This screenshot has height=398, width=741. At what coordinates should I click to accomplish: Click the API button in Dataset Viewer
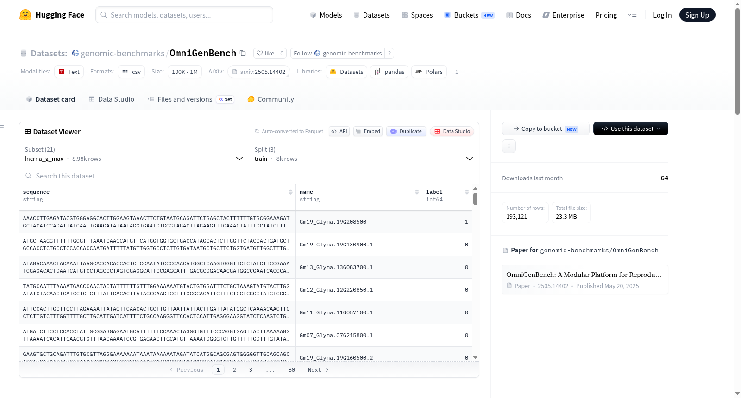coord(339,131)
